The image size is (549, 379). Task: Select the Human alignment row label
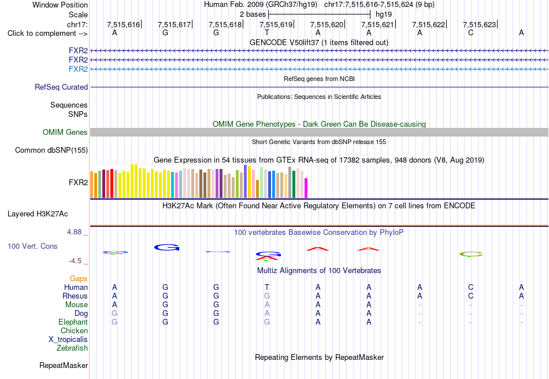pos(76,287)
